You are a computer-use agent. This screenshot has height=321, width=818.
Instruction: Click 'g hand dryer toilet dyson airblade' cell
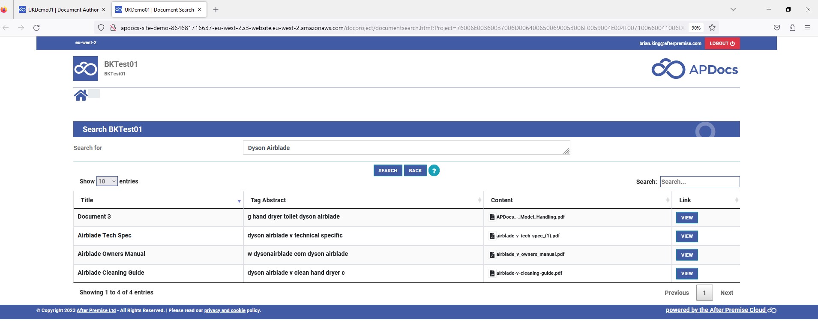tap(363, 218)
